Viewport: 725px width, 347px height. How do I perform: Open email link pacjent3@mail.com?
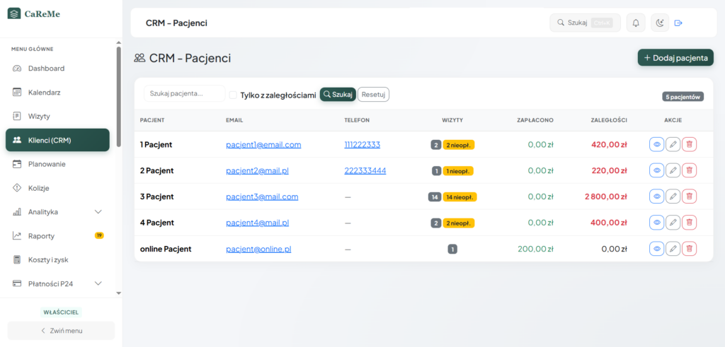[262, 196]
